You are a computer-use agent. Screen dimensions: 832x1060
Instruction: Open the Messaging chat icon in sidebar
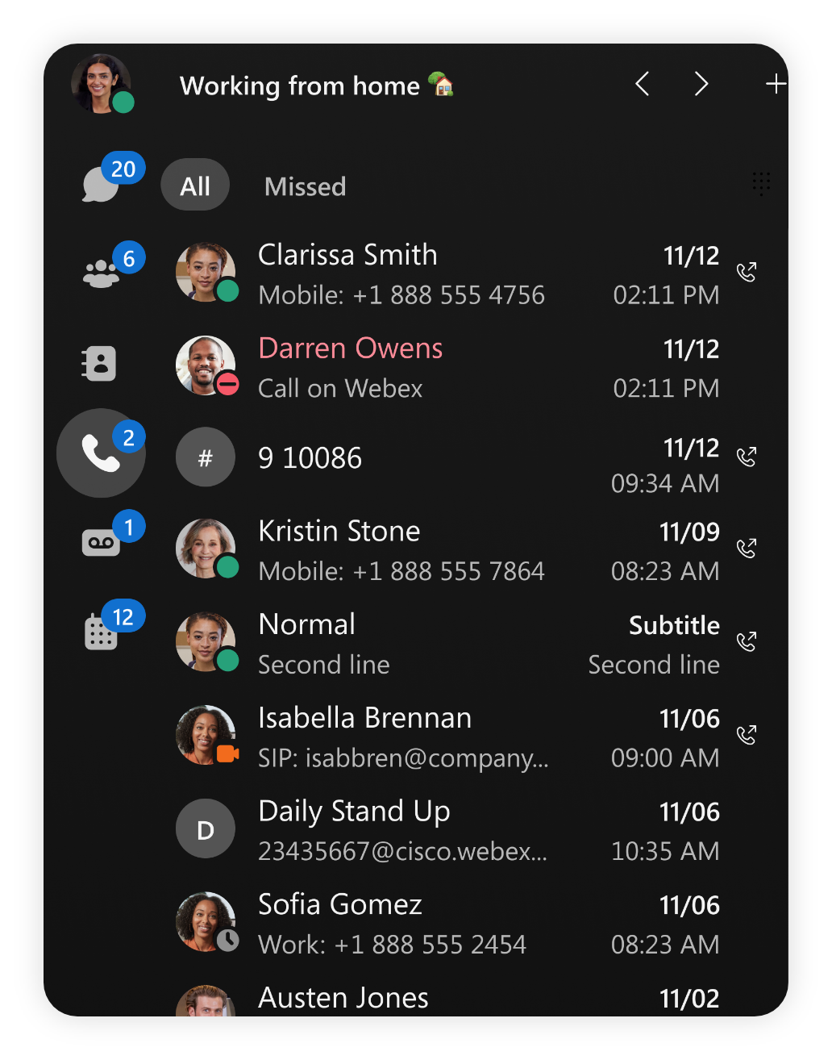(101, 184)
